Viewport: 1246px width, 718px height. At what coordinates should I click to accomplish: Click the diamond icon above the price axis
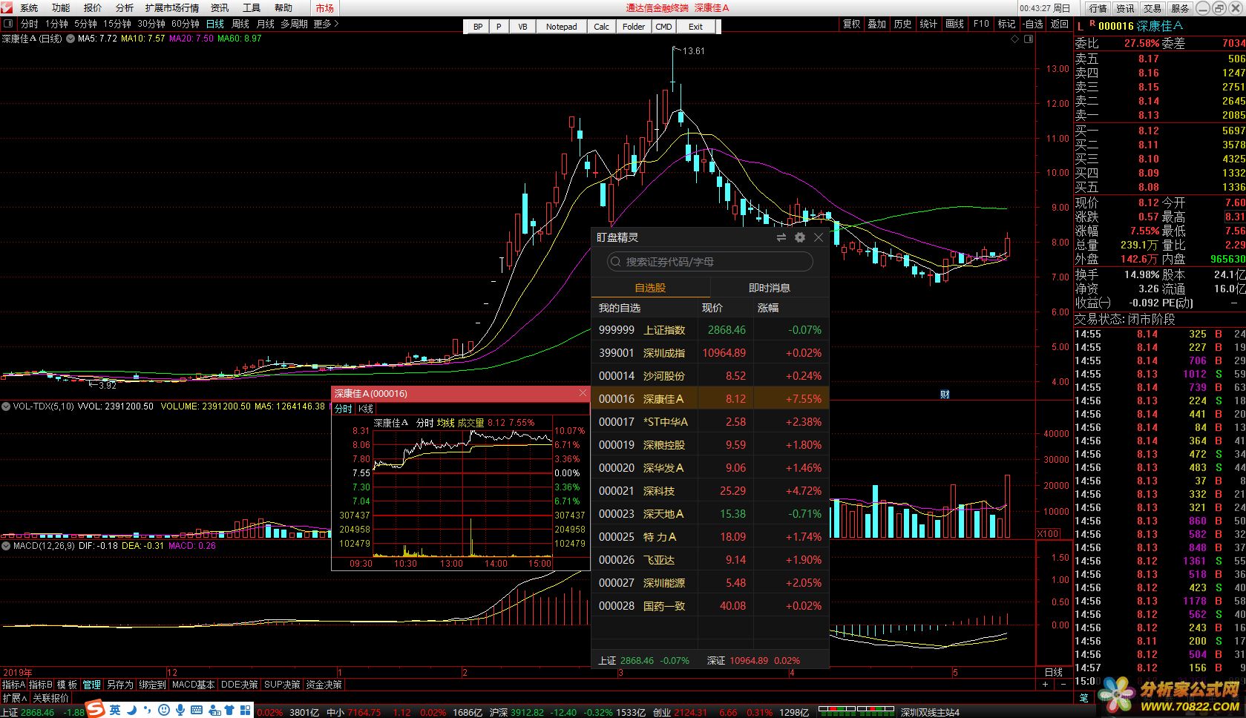pos(1015,40)
